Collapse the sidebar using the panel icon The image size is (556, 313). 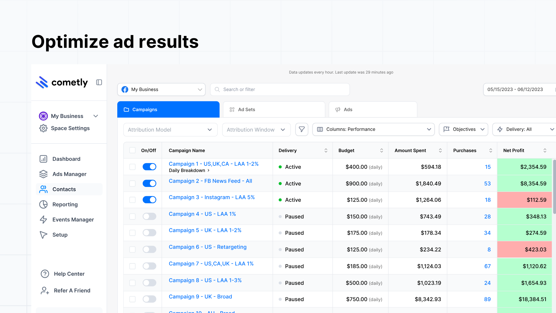coord(99,82)
